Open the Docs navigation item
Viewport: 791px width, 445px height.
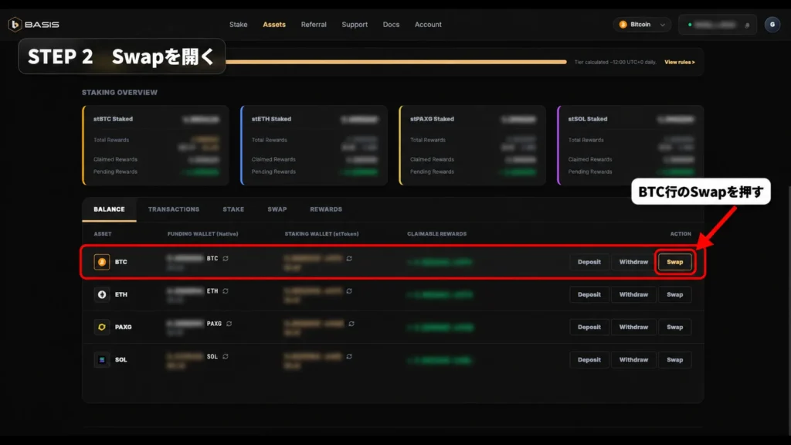391,24
